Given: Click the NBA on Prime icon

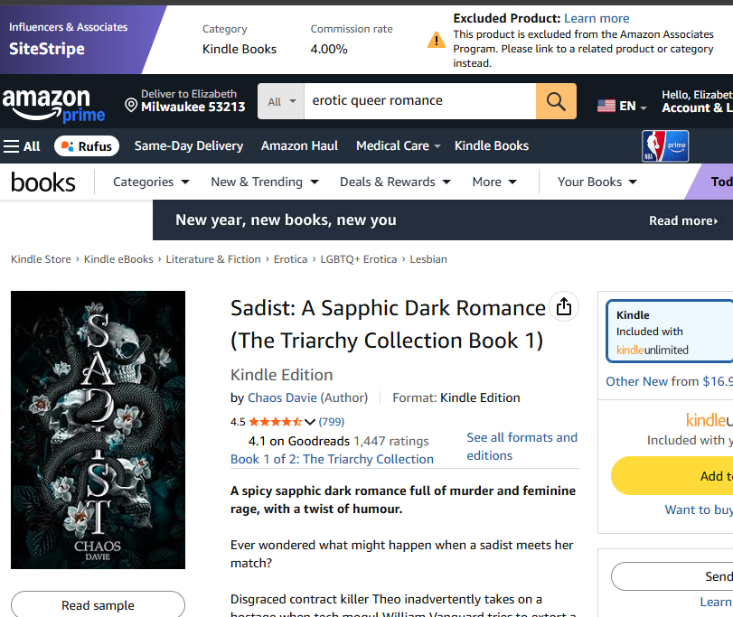Looking at the screenshot, I should (664, 145).
